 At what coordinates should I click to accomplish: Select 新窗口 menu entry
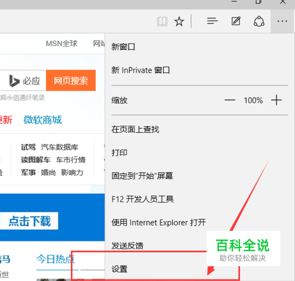click(123, 47)
